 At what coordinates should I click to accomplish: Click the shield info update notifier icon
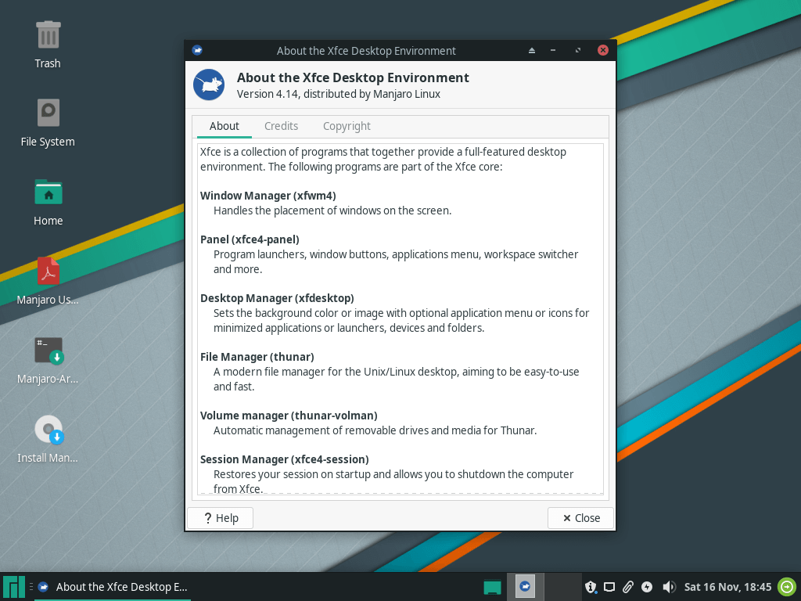591,587
